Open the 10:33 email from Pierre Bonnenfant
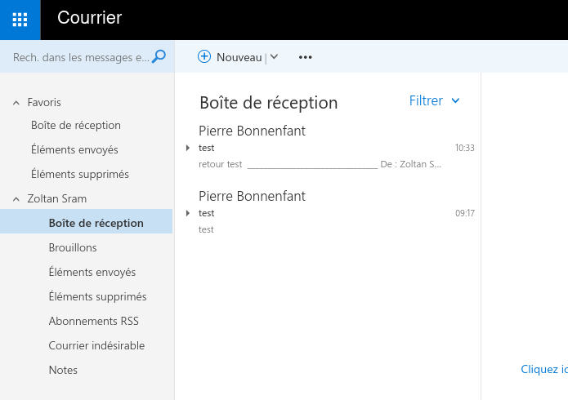This screenshot has height=400, width=568. [329, 147]
